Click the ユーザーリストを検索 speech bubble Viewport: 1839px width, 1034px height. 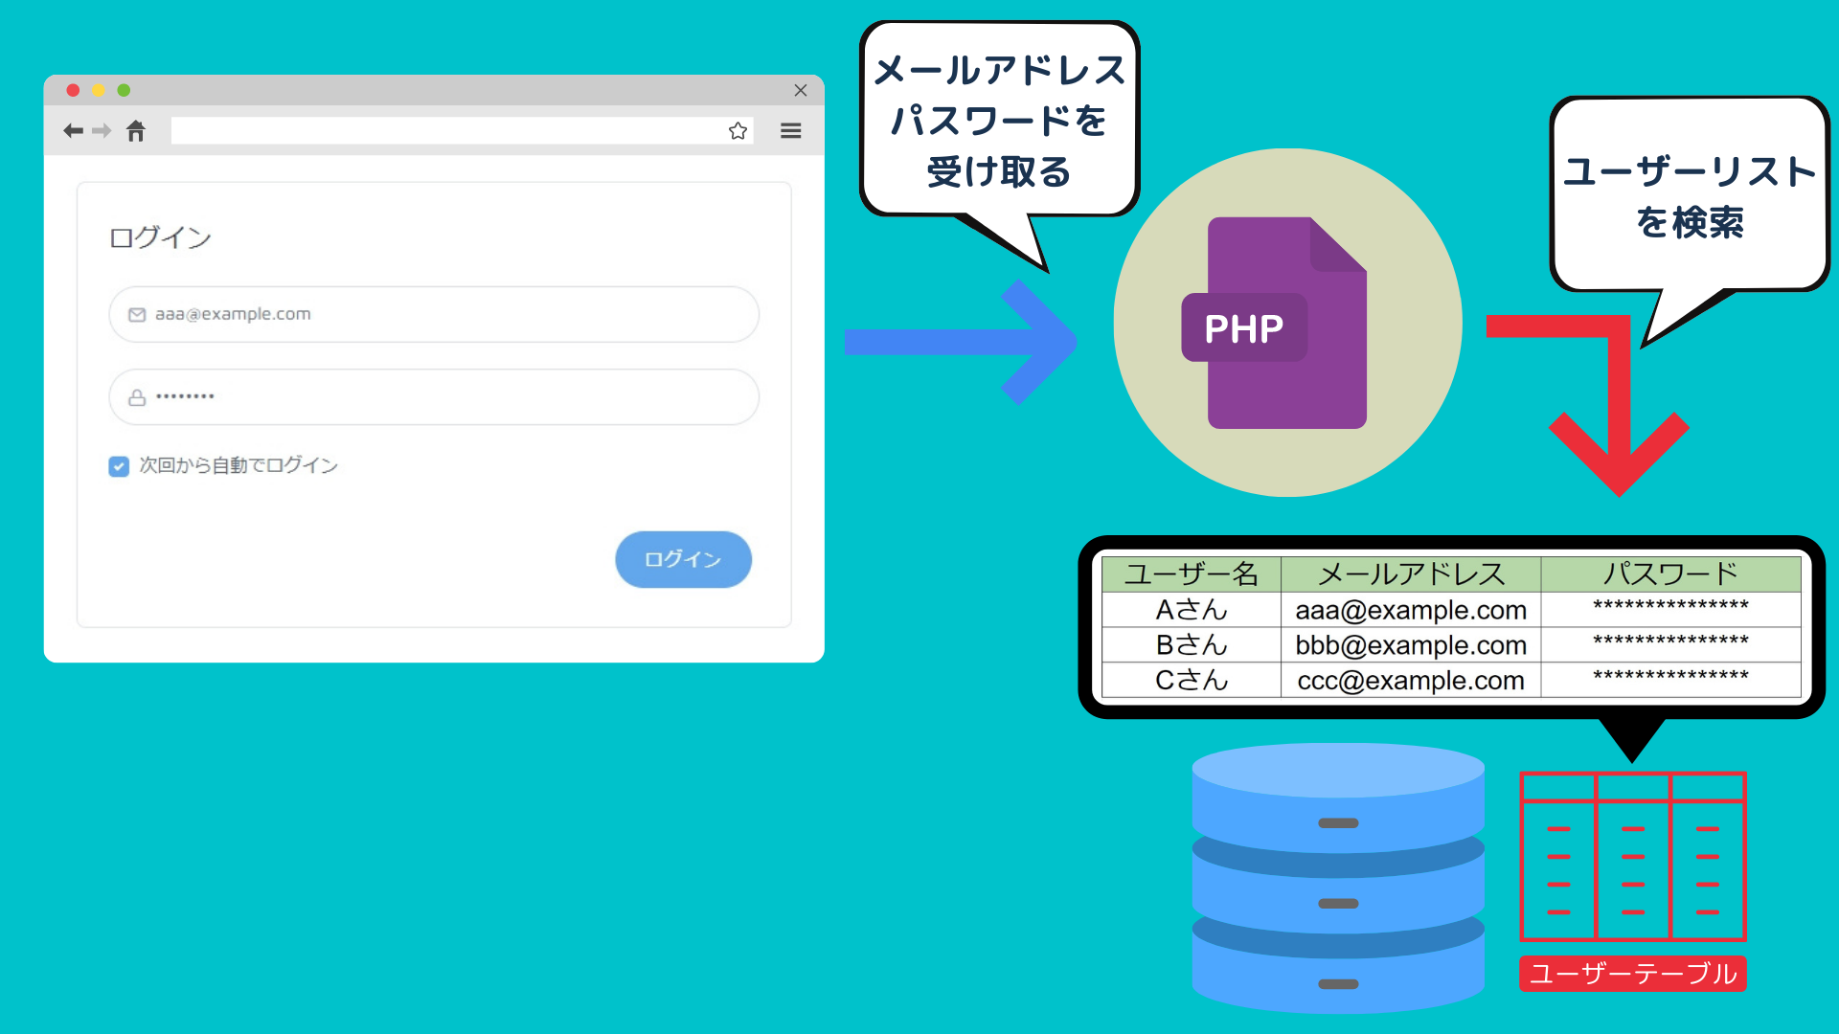click(x=1690, y=195)
